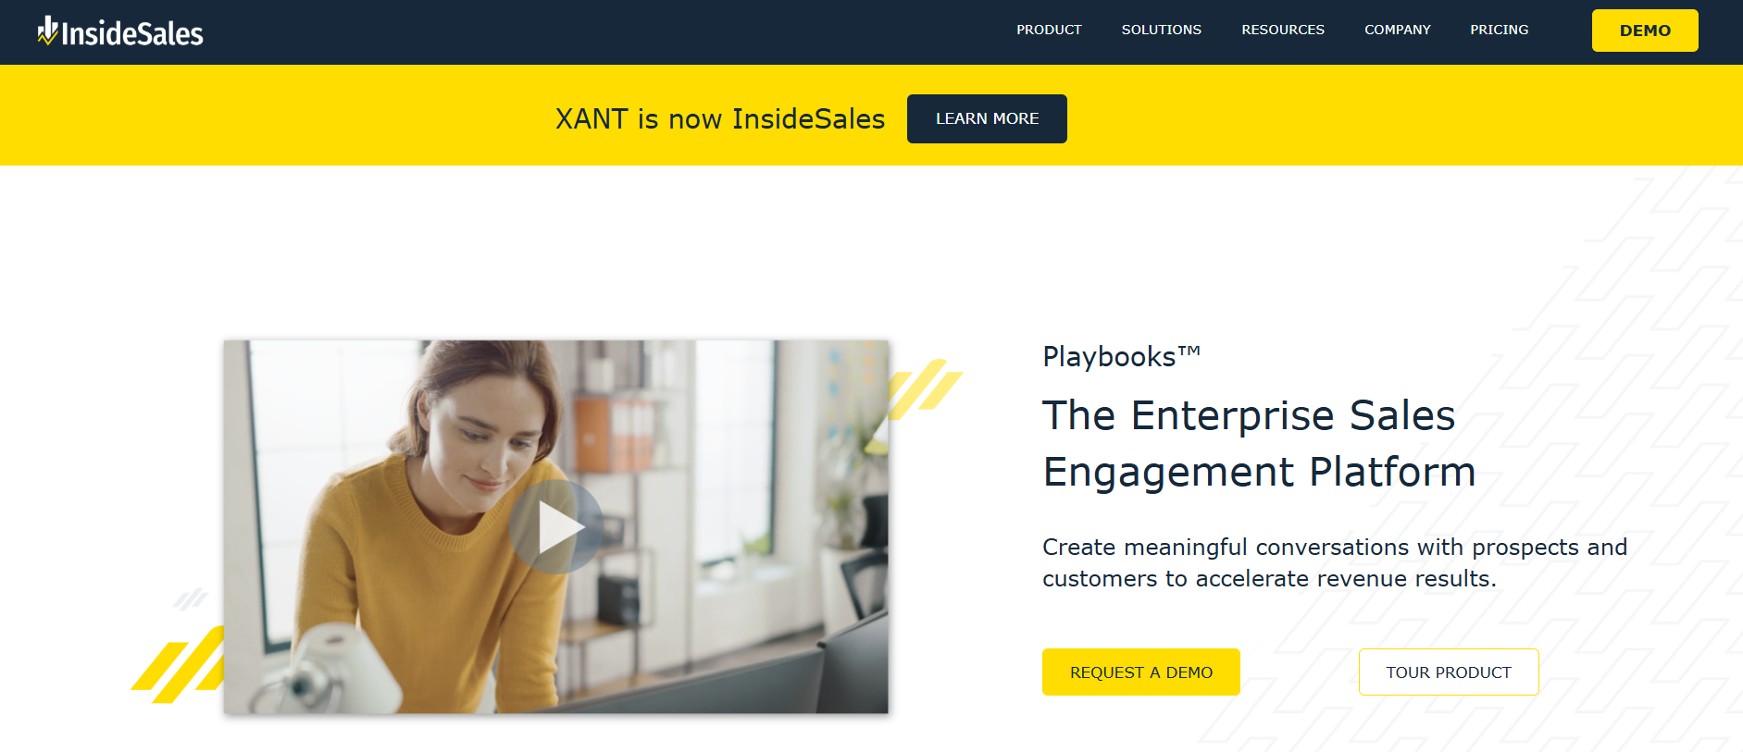Open the PRODUCT menu
1743x752 pixels.
pyautogui.click(x=1049, y=30)
